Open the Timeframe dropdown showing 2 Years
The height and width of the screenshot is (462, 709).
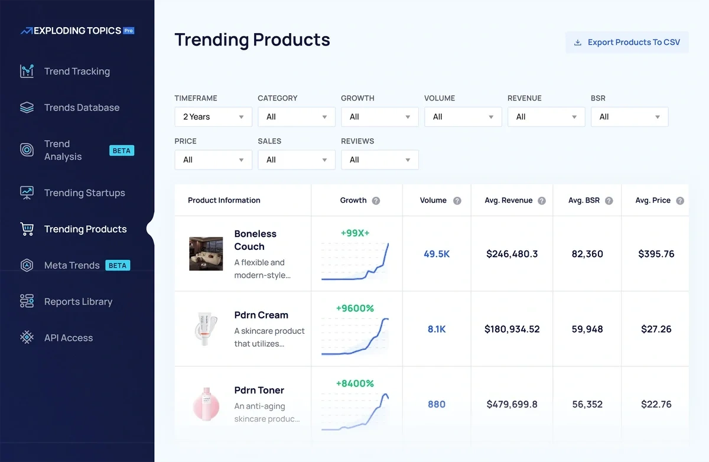[213, 117]
